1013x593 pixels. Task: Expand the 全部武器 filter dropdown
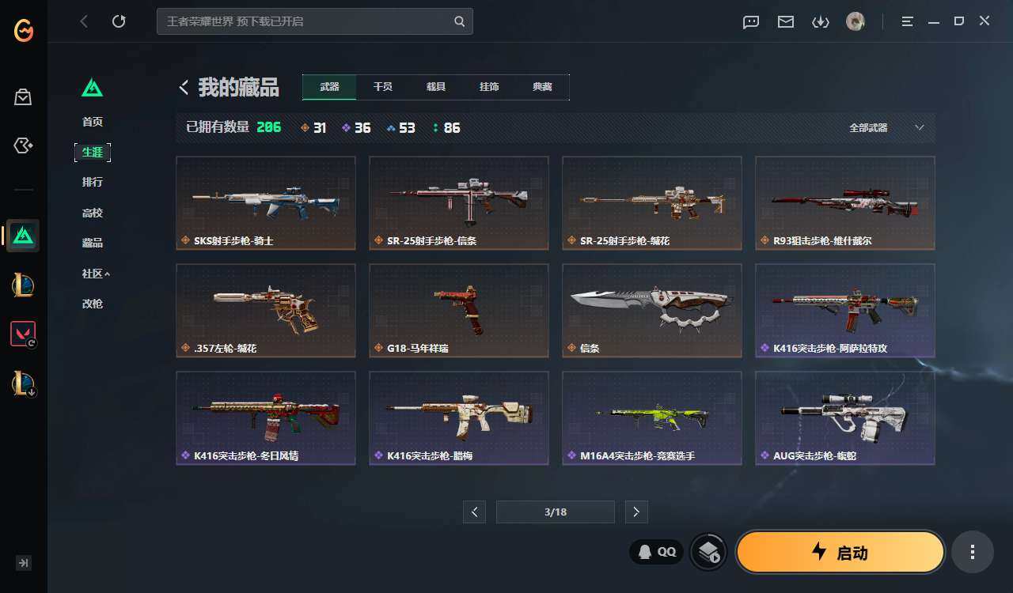coord(886,127)
